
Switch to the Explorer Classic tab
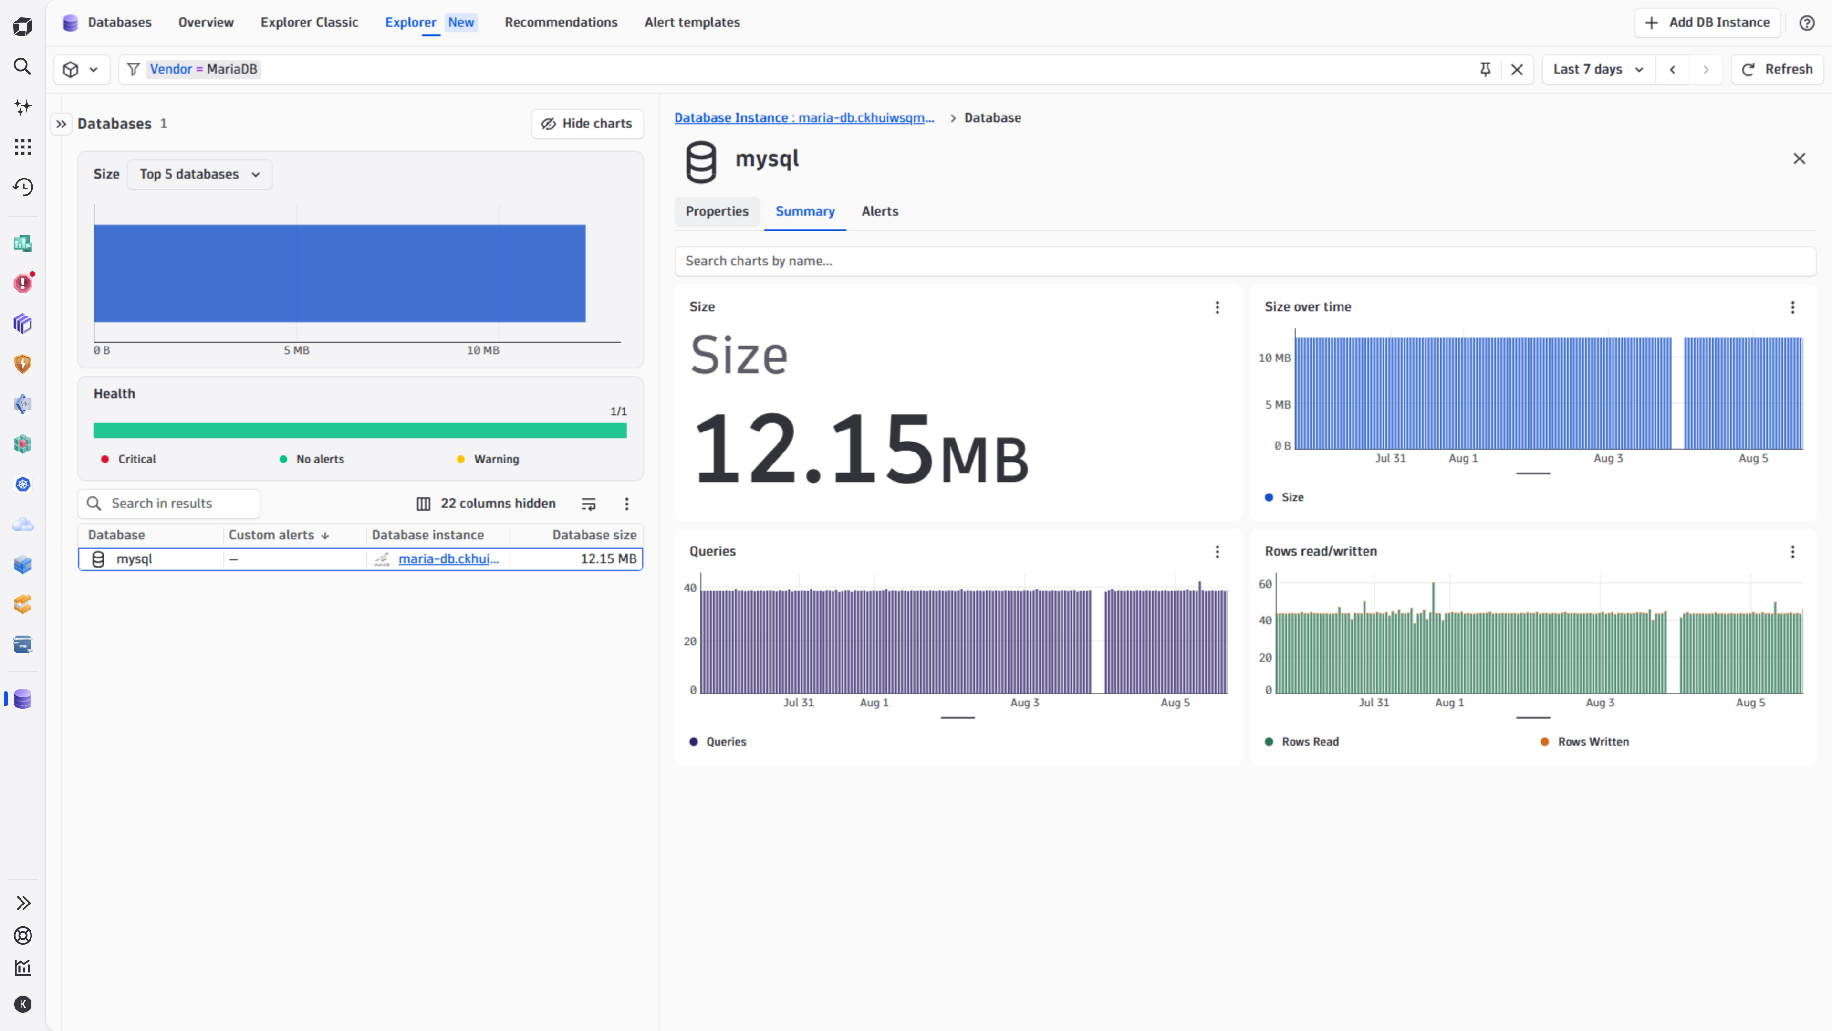pyautogui.click(x=309, y=22)
